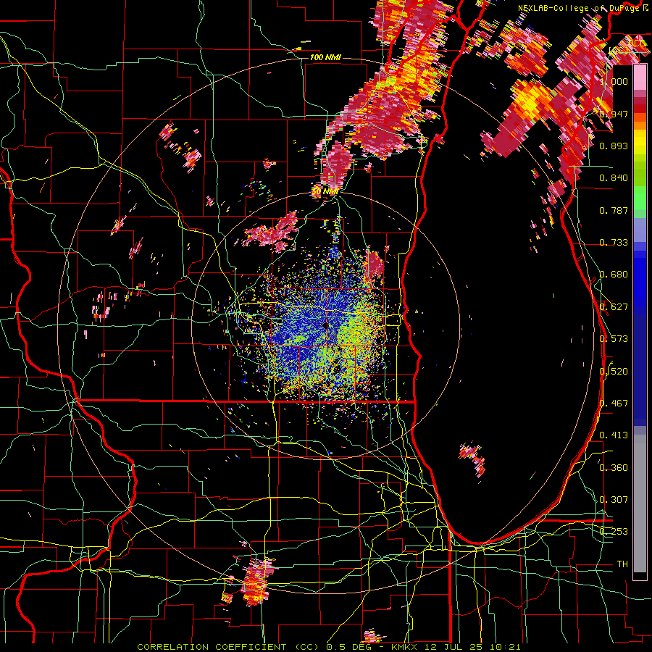Click the black radar site dot at center
This screenshot has height=652, width=652.
coord(325,325)
